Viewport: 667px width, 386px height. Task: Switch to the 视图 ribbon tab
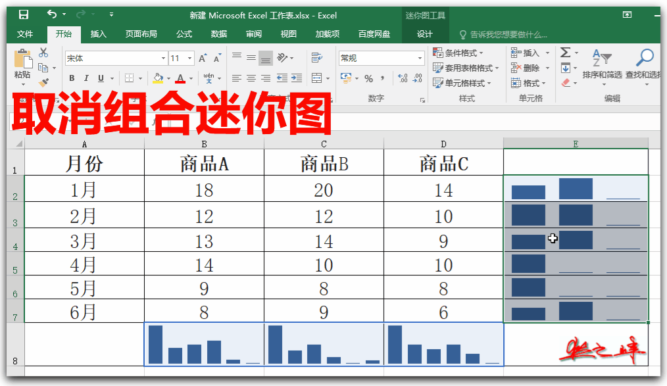pos(288,34)
